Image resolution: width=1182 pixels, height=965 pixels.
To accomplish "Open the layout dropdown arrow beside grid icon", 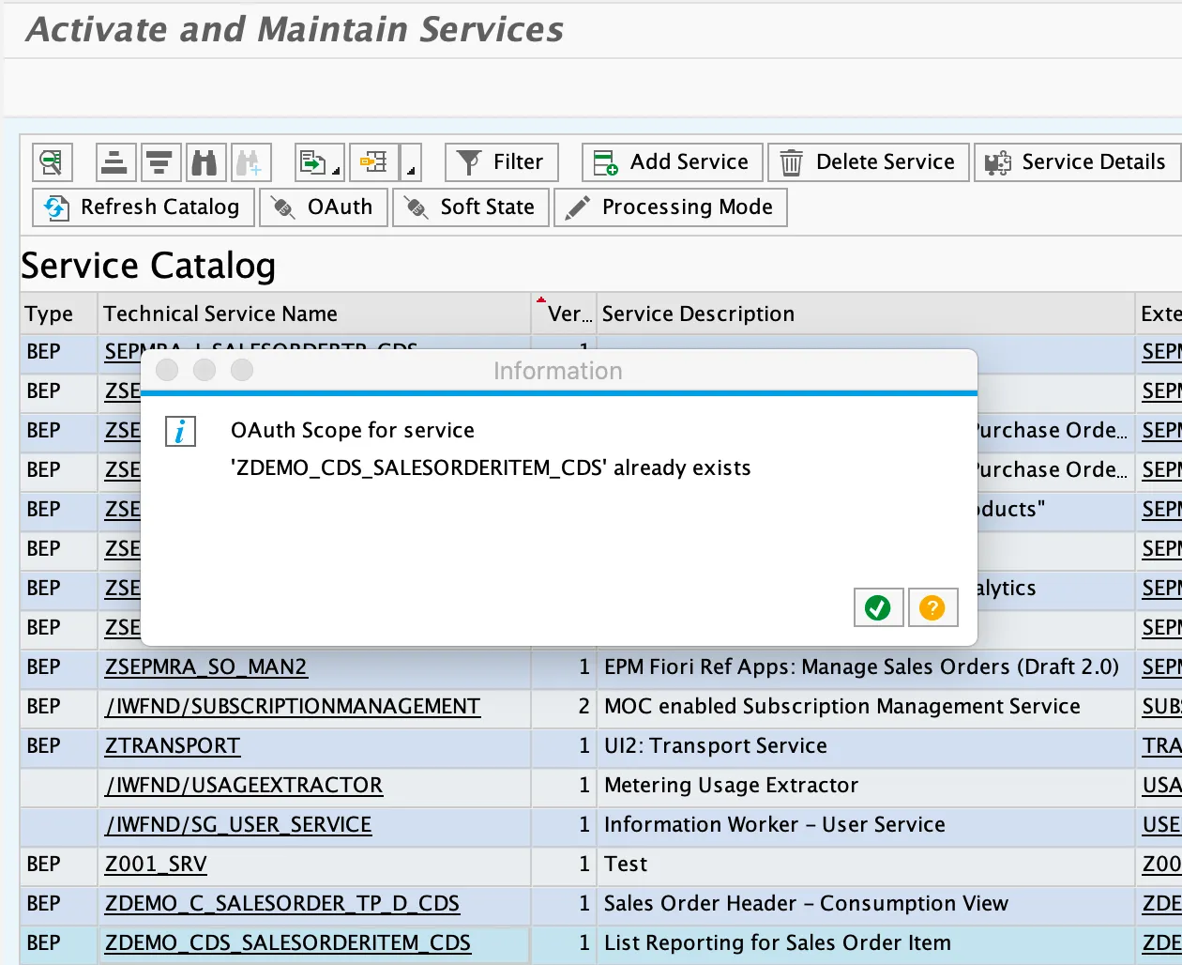I will point(411,163).
